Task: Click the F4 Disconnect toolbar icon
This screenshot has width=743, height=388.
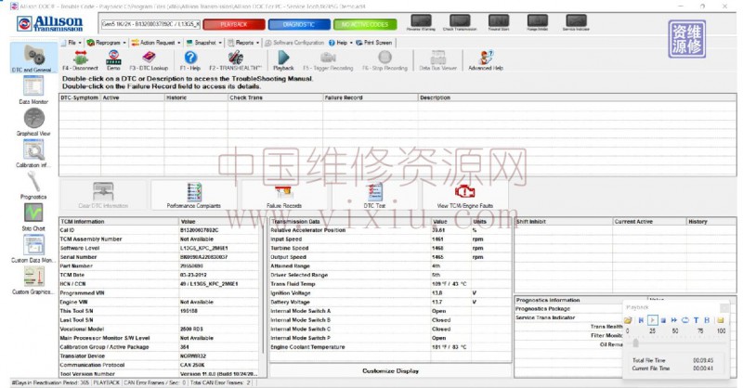Action: (x=80, y=60)
